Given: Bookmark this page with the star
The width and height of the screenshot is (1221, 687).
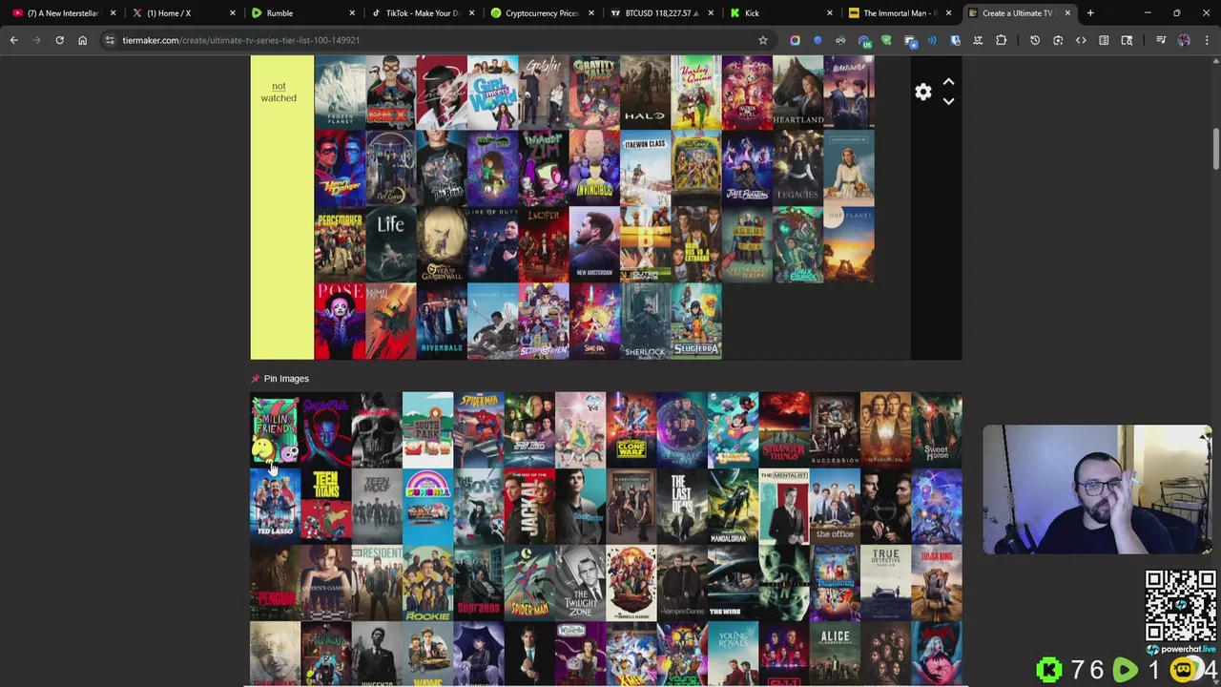Looking at the screenshot, I should 762,40.
